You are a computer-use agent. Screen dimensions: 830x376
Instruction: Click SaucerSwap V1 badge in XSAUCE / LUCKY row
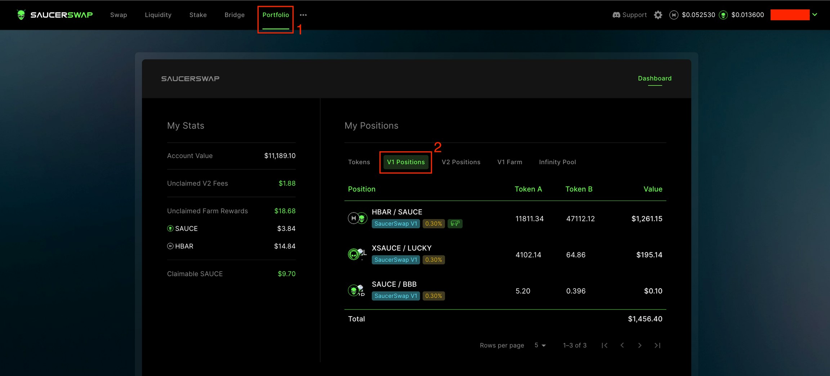coord(396,260)
